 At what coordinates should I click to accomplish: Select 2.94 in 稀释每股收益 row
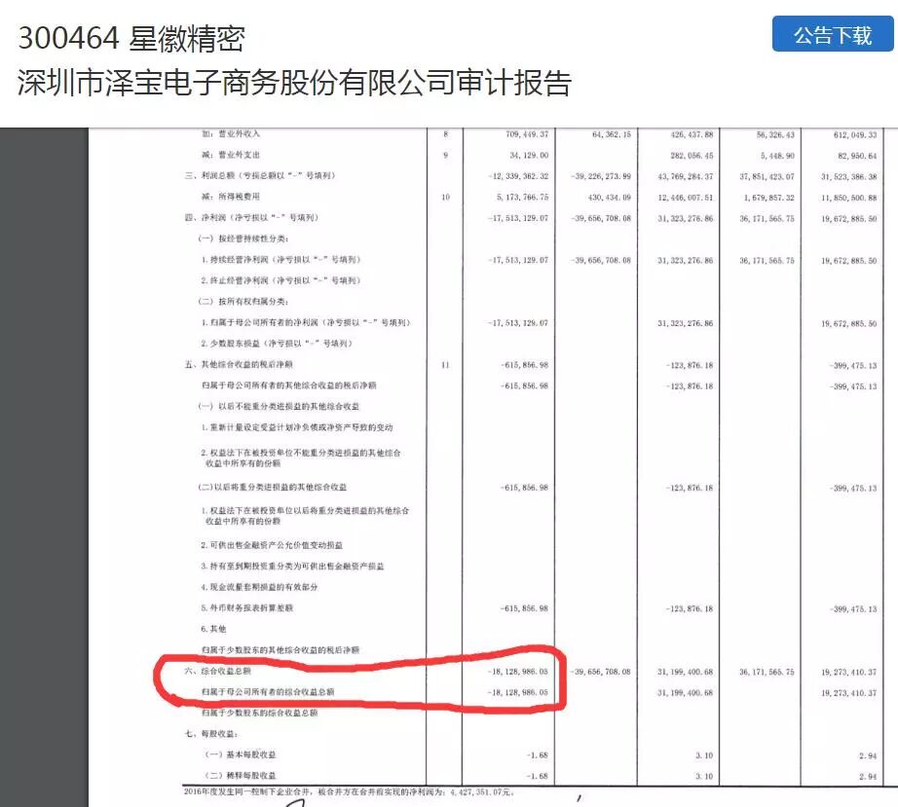click(868, 777)
